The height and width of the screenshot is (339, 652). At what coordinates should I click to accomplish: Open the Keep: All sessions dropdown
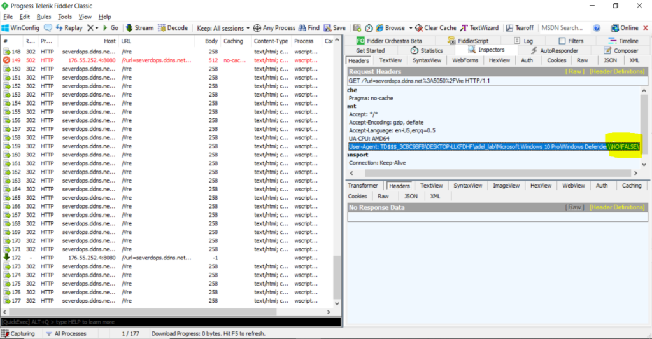point(223,28)
